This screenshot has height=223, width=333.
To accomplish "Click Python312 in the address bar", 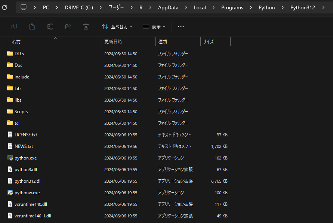I will pos(303,7).
